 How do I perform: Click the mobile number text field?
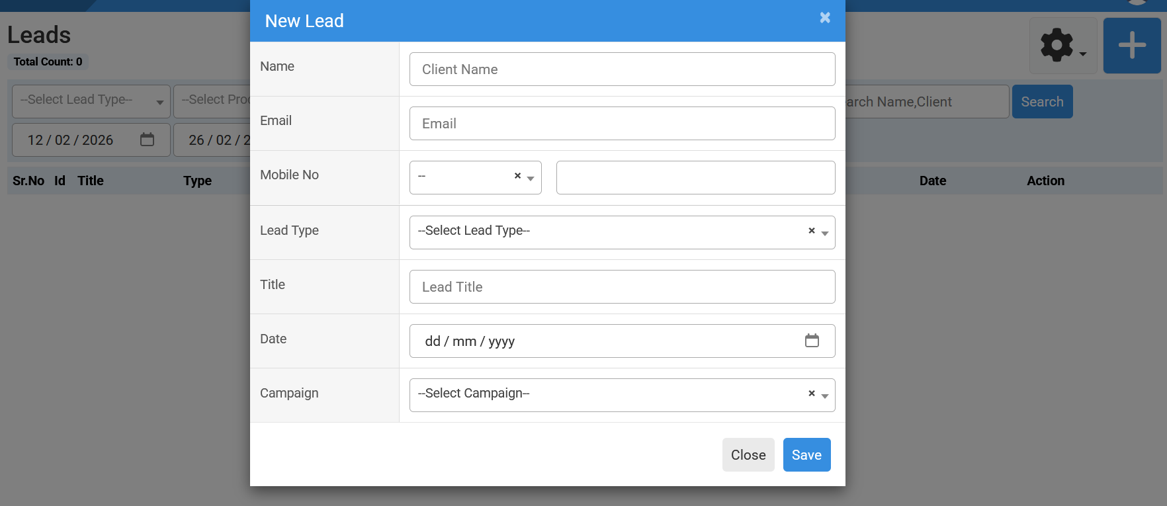point(695,178)
